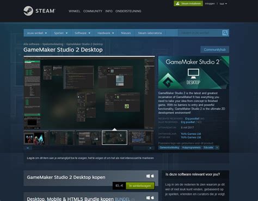Open the Nieuws store tab
This screenshot has height=201, width=258.
pos(126,33)
